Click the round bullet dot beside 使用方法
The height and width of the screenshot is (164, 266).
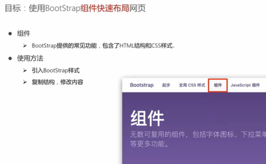coord(10,58)
